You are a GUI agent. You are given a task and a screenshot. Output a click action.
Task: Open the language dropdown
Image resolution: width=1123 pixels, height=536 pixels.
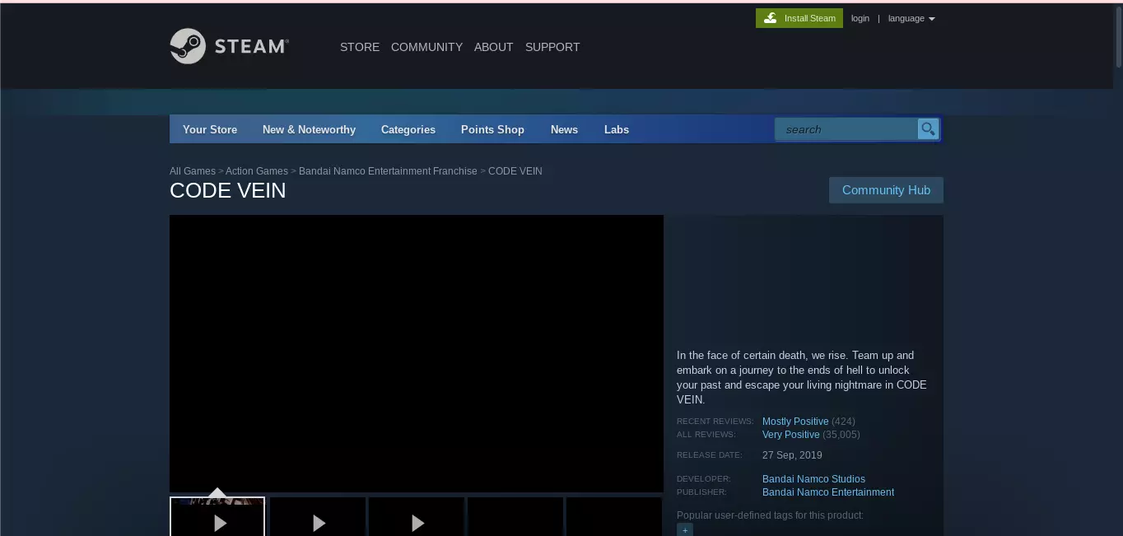[911, 18]
